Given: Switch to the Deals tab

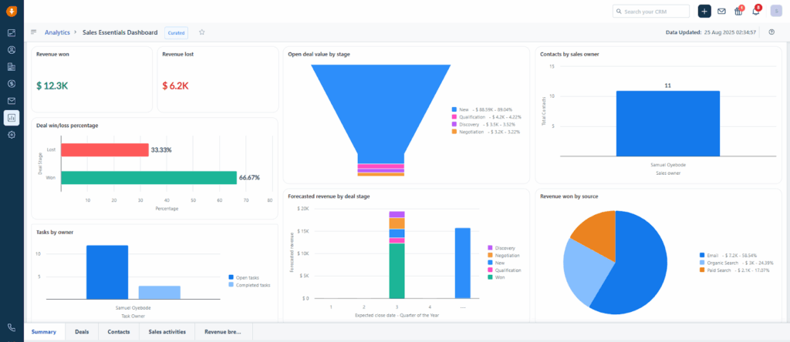Looking at the screenshot, I should click(x=82, y=332).
